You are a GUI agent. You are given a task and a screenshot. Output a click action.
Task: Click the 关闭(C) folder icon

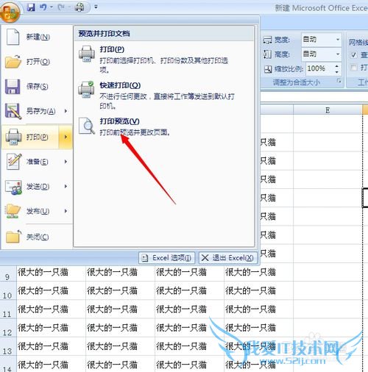(13, 237)
